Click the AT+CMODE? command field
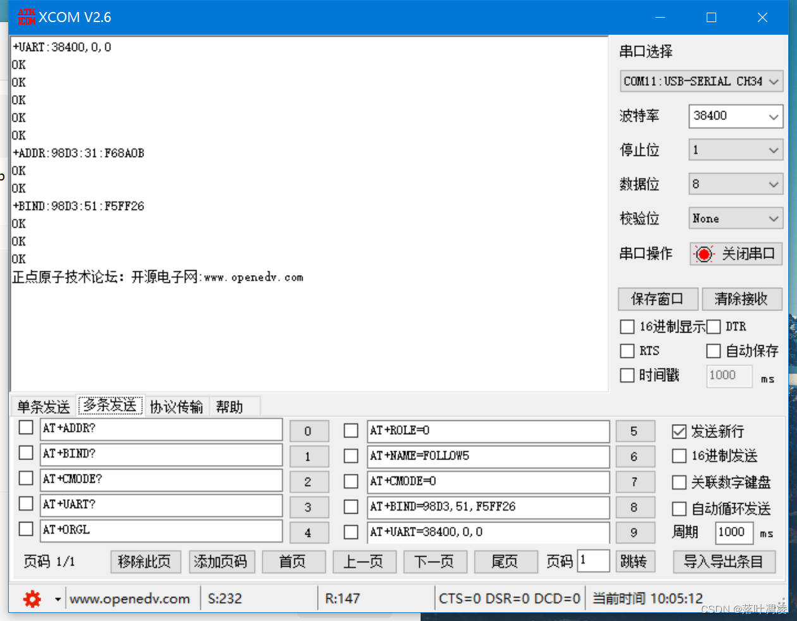The height and width of the screenshot is (621, 797). [x=161, y=480]
